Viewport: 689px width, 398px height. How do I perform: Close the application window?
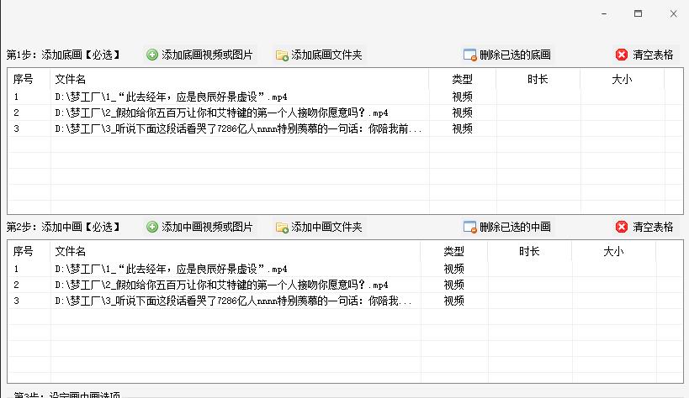pyautogui.click(x=673, y=13)
